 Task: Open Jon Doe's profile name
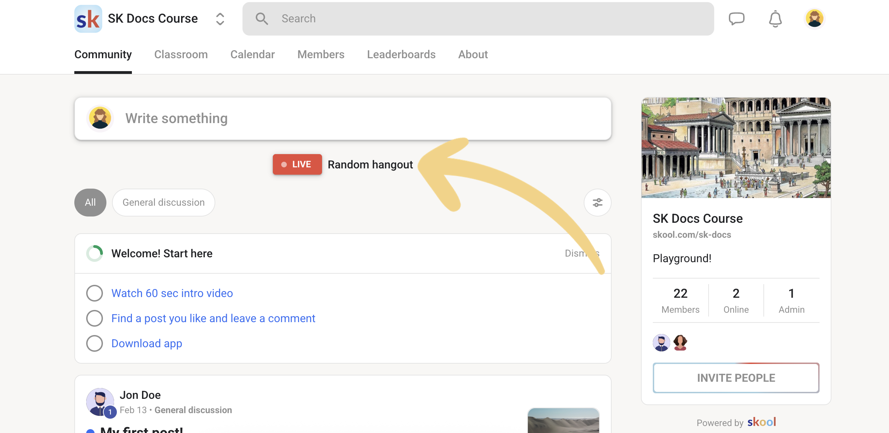(x=140, y=395)
